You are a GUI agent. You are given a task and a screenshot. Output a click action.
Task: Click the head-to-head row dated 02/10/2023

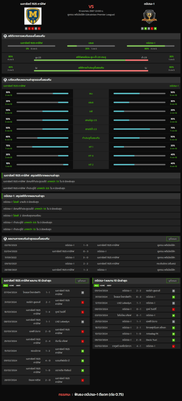click(91, 245)
